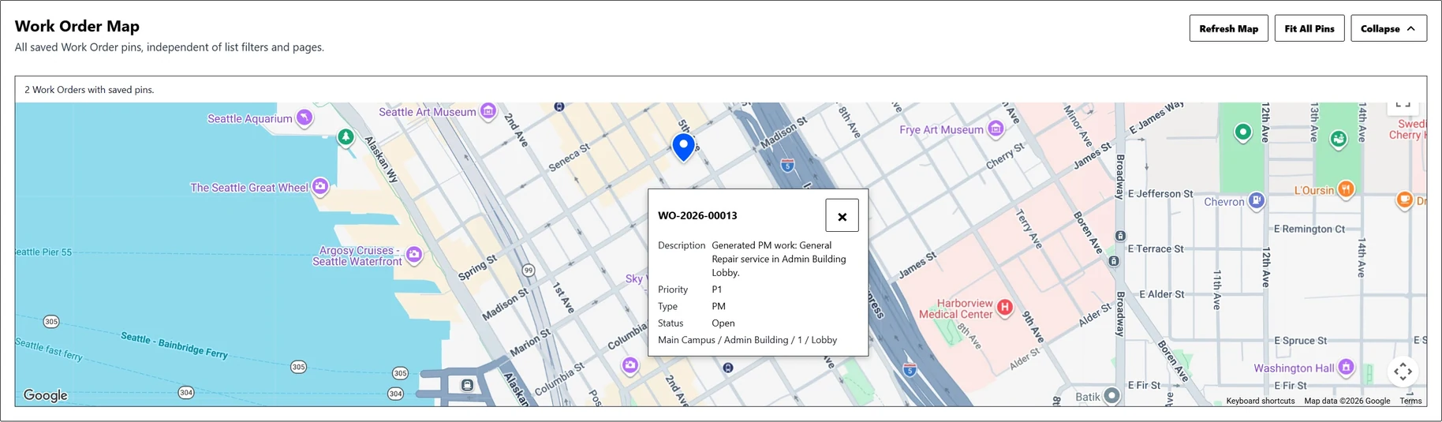Screen dimensions: 1442x422
Task: Open the map camera controls button
Action: click(1403, 372)
